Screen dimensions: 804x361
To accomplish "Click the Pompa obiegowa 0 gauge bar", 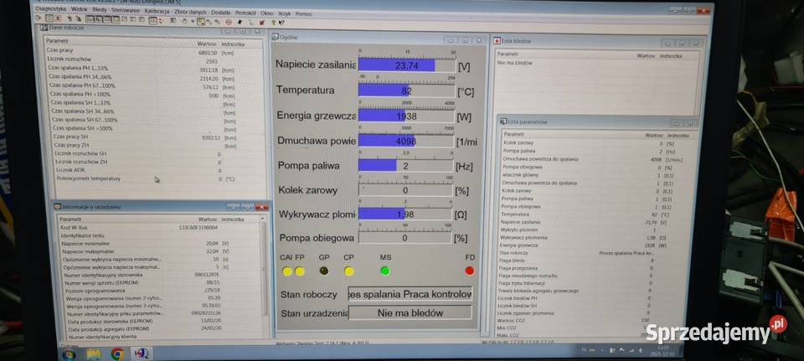I will (x=405, y=237).
